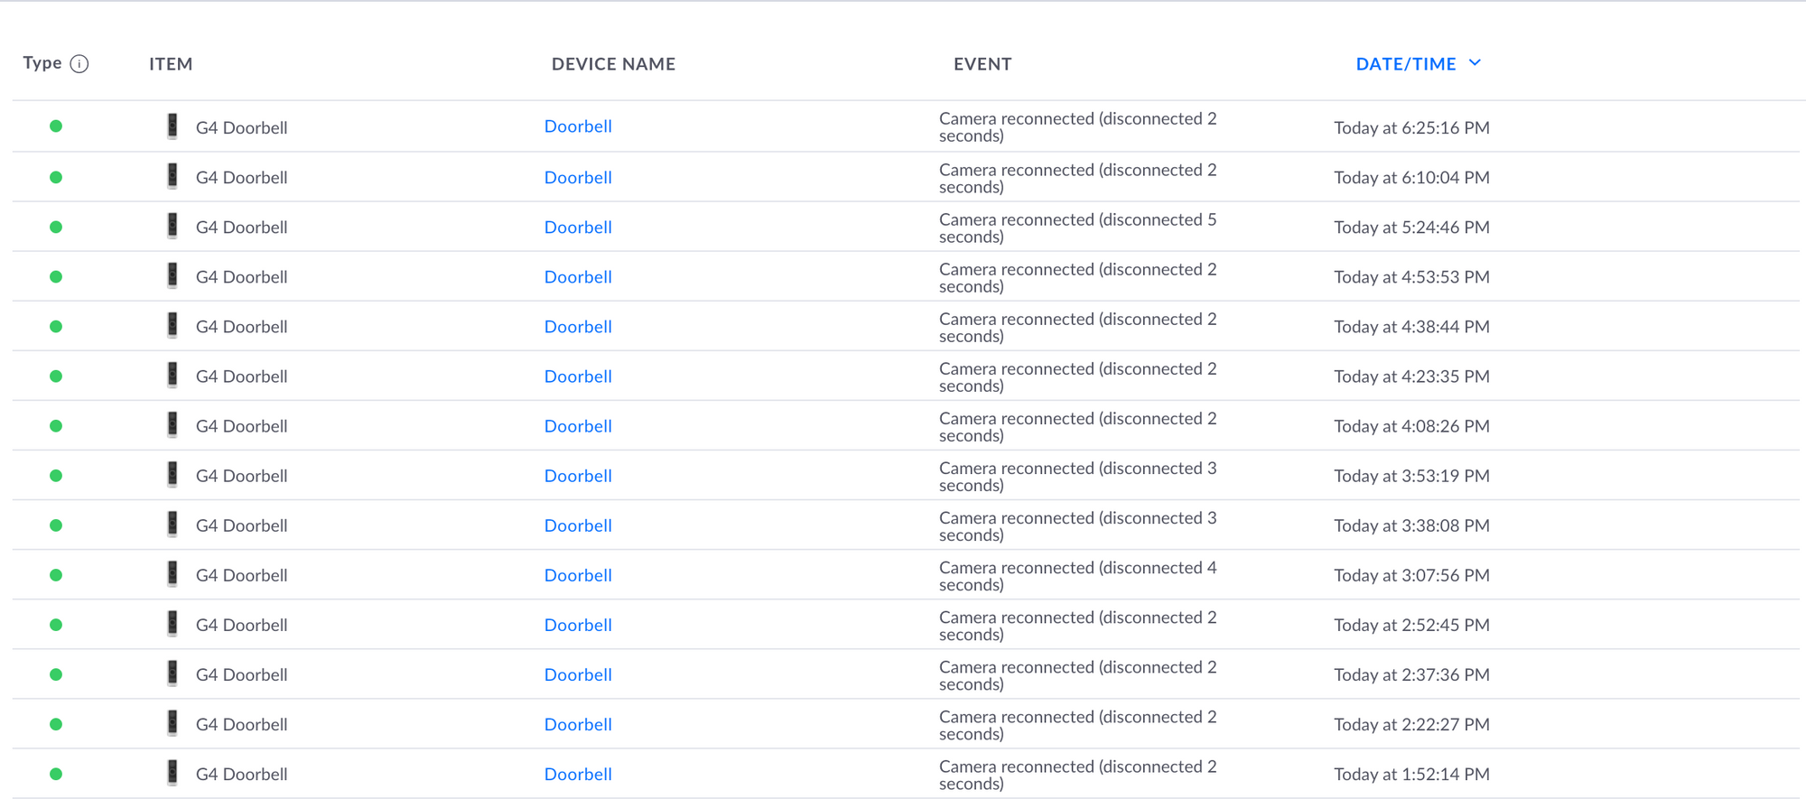Click the ITEM column header
The width and height of the screenshot is (1806, 799).
(171, 64)
